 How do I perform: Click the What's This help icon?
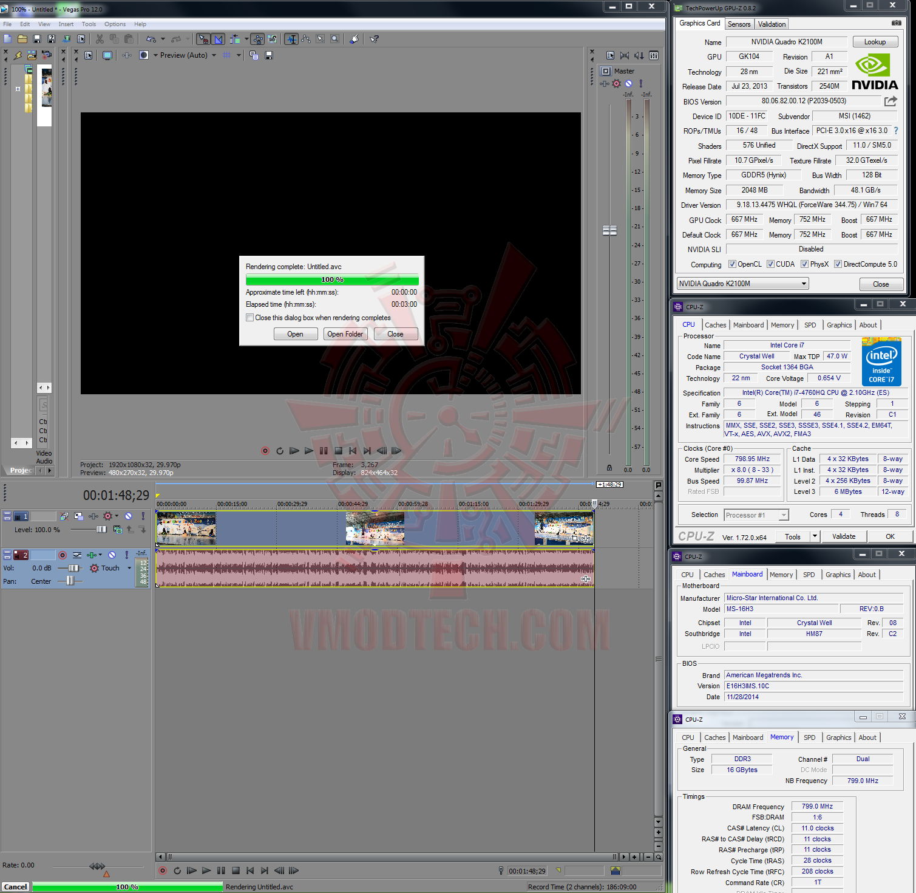(375, 39)
